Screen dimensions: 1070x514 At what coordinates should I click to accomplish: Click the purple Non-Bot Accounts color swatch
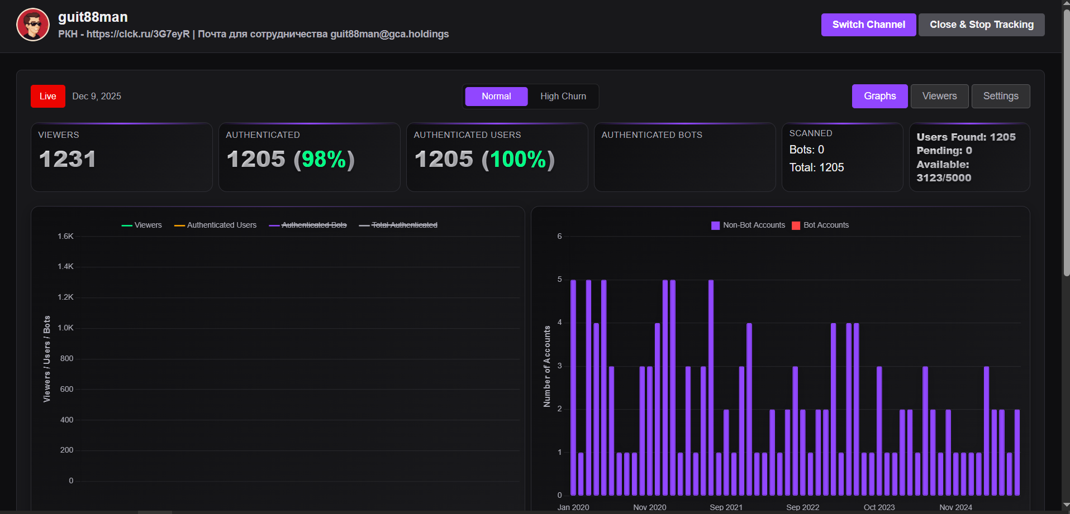point(715,225)
